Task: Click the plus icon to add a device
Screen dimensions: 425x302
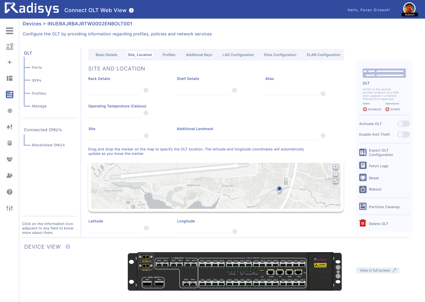Action: coord(9,62)
